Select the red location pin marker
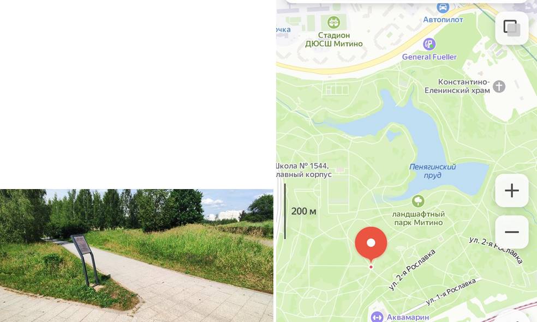537x322 pixels. [x=371, y=245]
